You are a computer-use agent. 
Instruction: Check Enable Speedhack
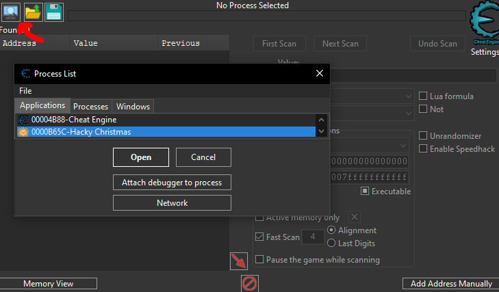coord(423,148)
